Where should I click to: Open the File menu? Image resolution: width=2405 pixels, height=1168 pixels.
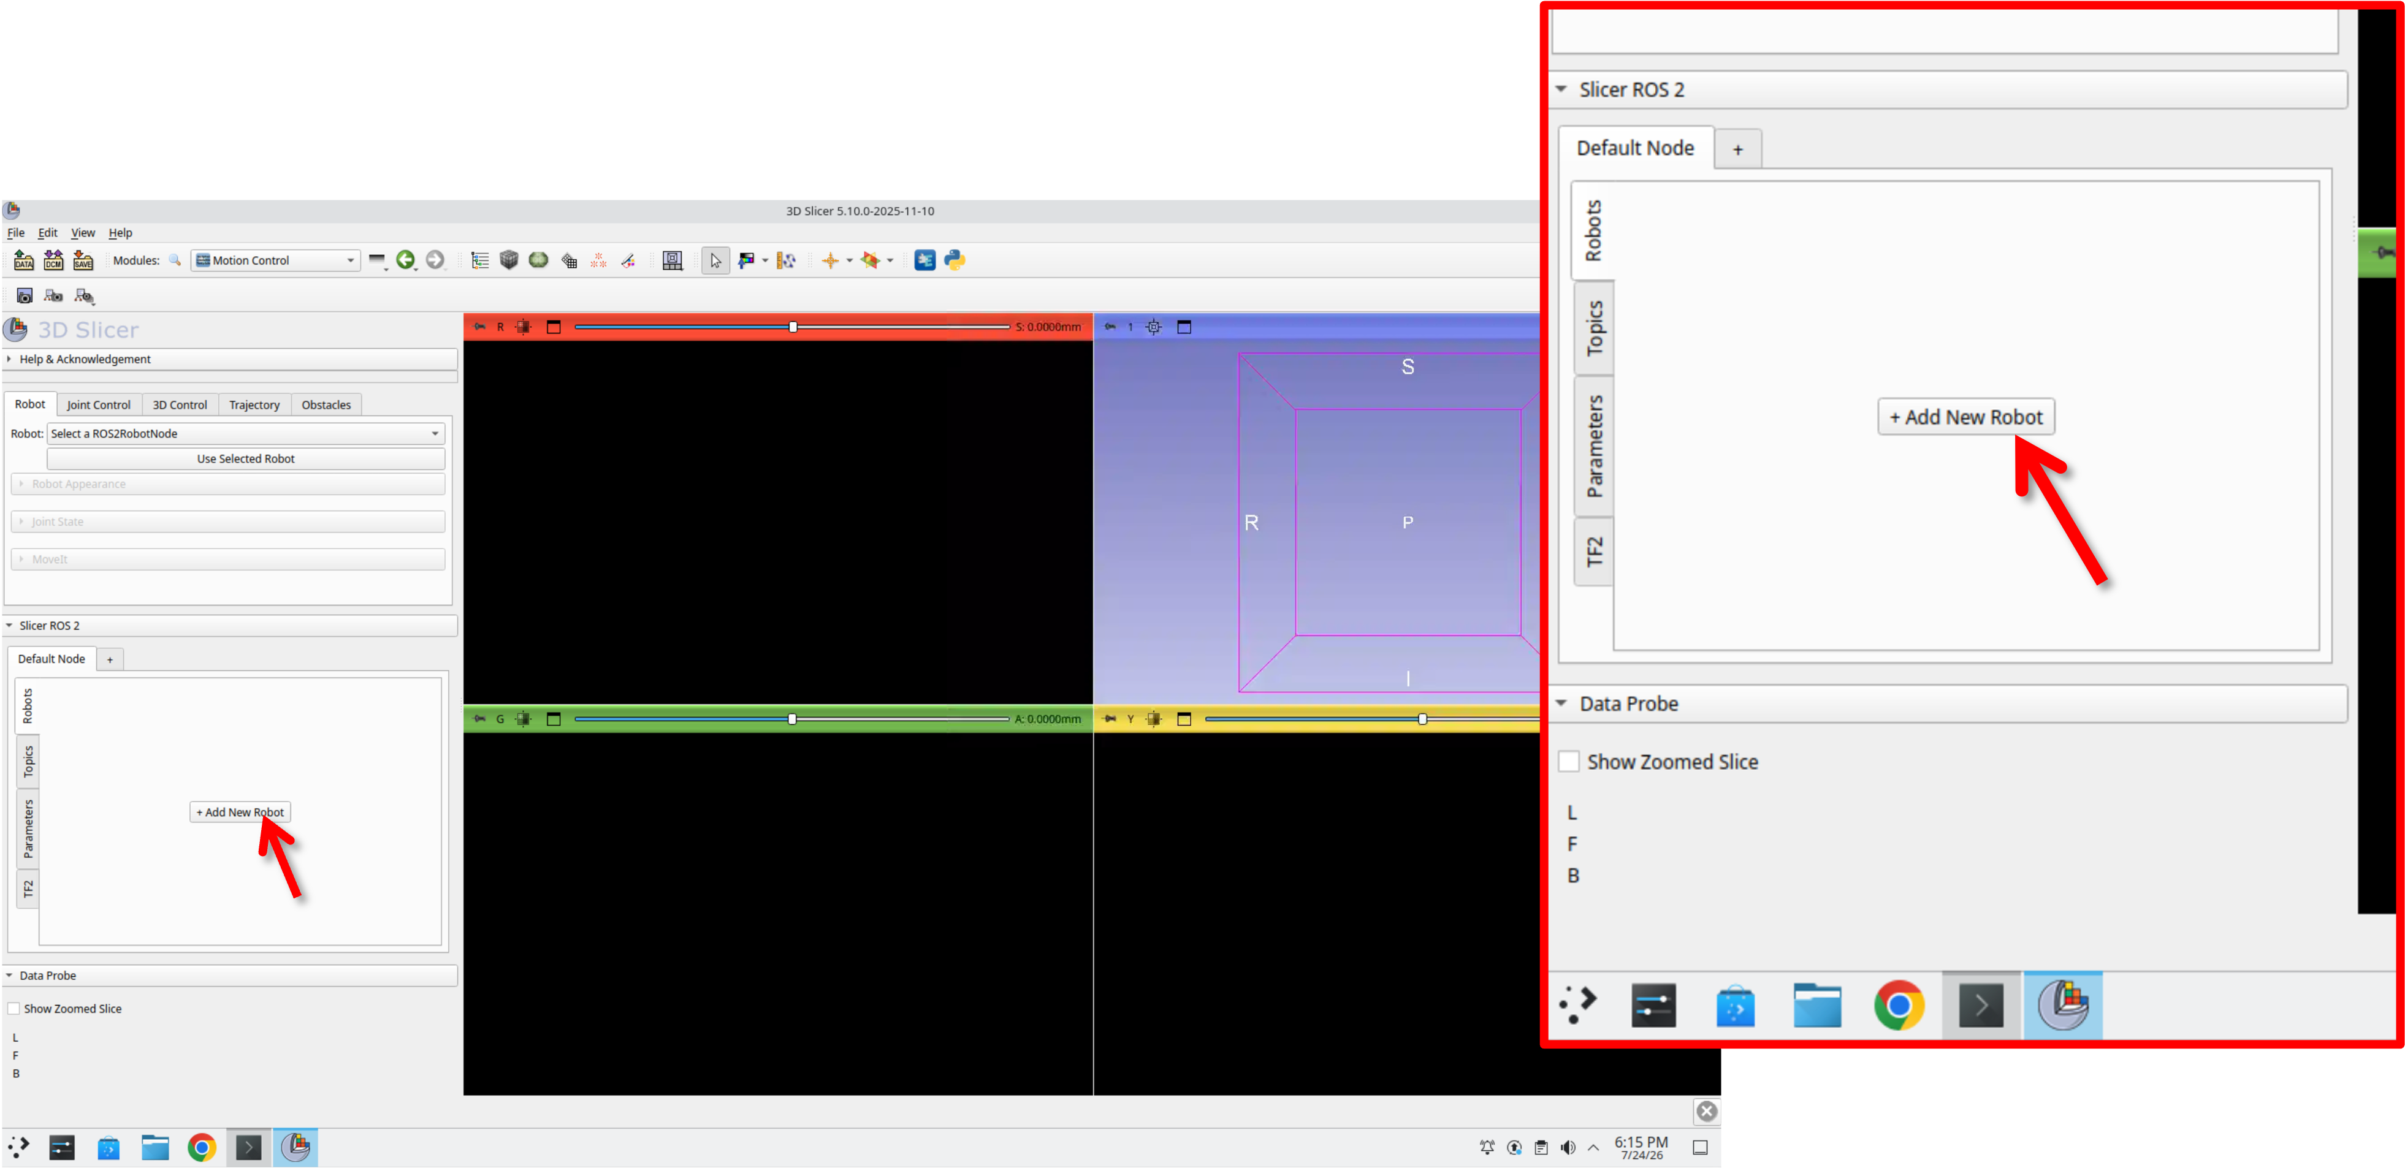coord(16,232)
